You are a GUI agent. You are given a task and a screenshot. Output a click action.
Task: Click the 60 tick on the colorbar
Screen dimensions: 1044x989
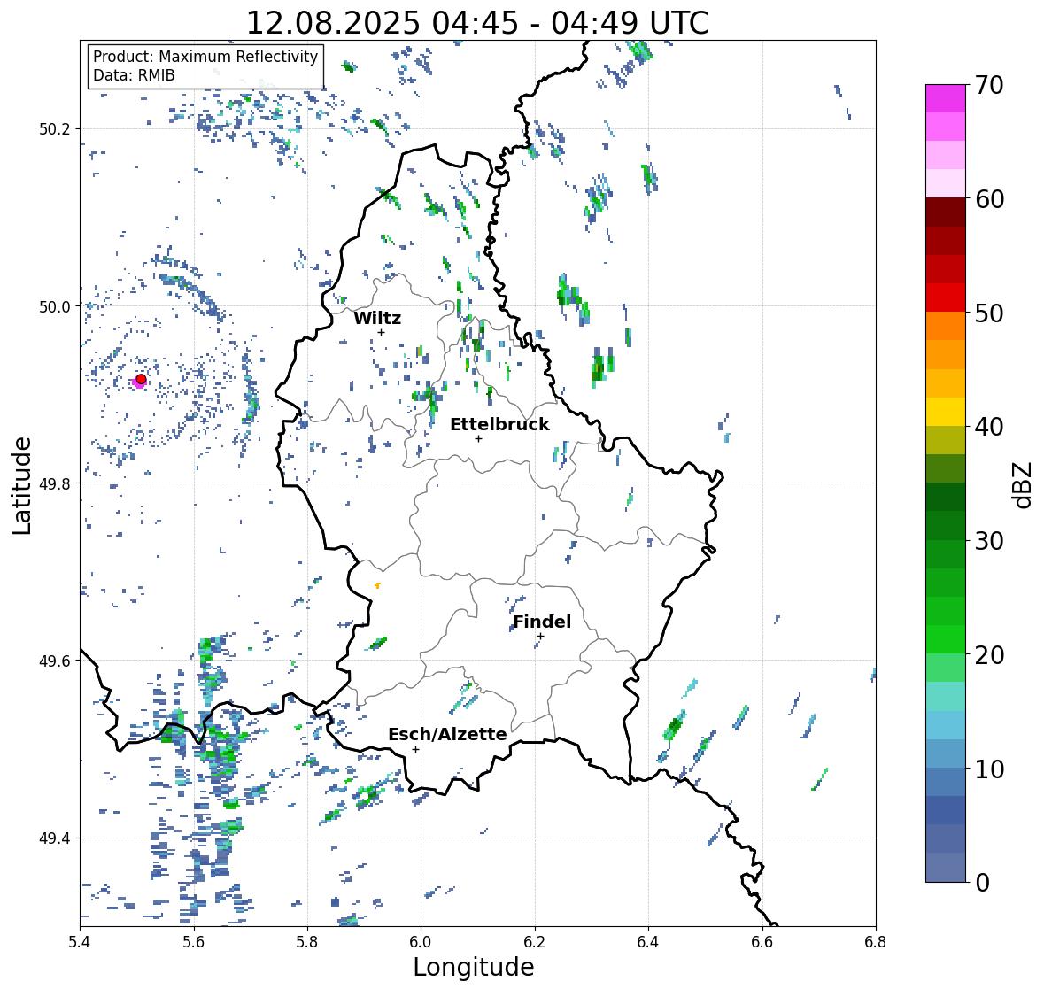(989, 199)
